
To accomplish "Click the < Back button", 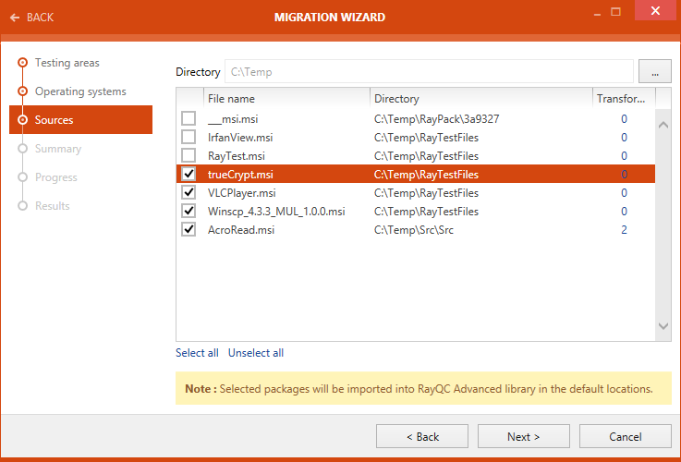I will click(x=422, y=436).
